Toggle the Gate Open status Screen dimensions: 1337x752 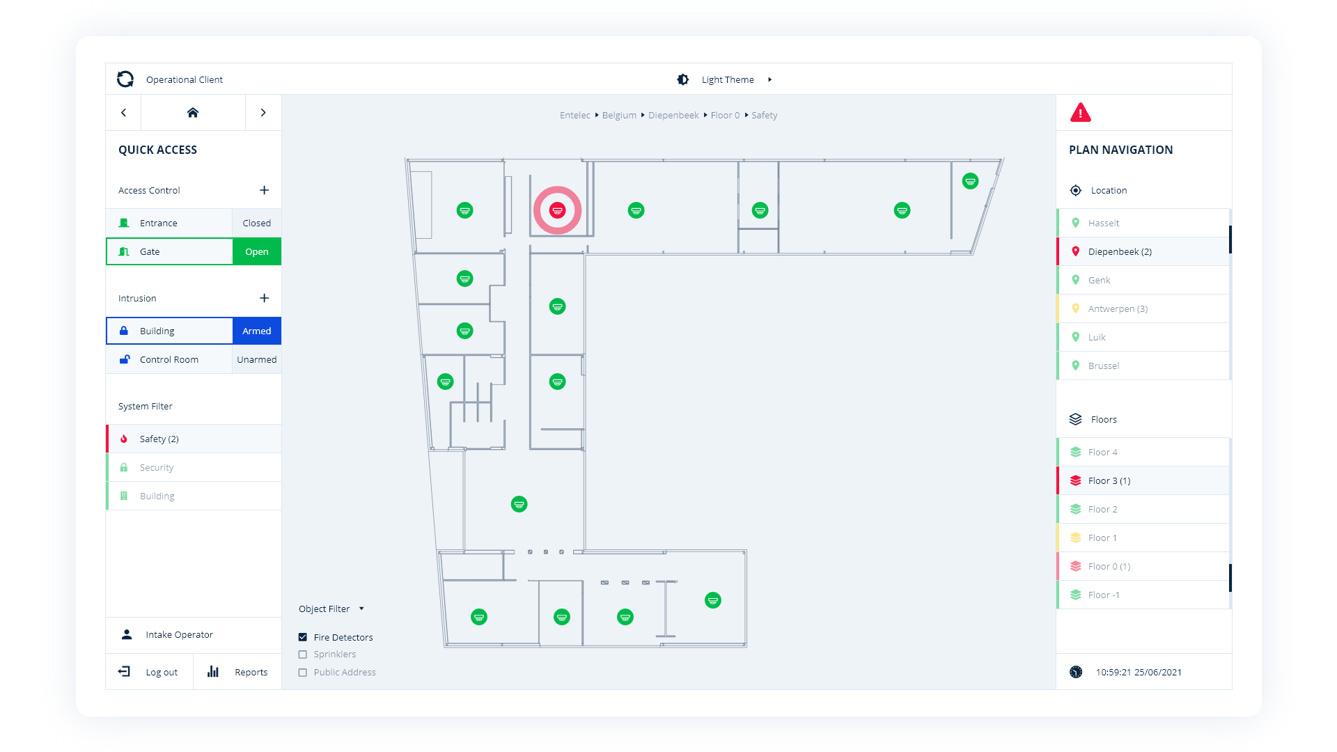click(257, 251)
